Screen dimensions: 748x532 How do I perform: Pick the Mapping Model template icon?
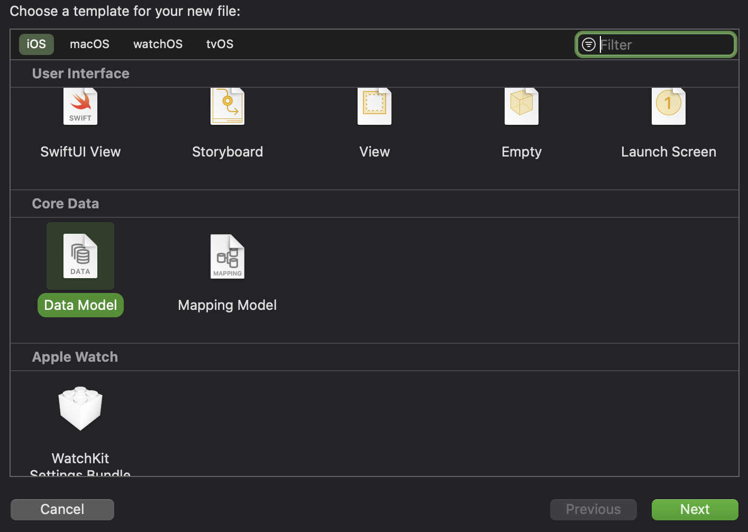coord(227,256)
